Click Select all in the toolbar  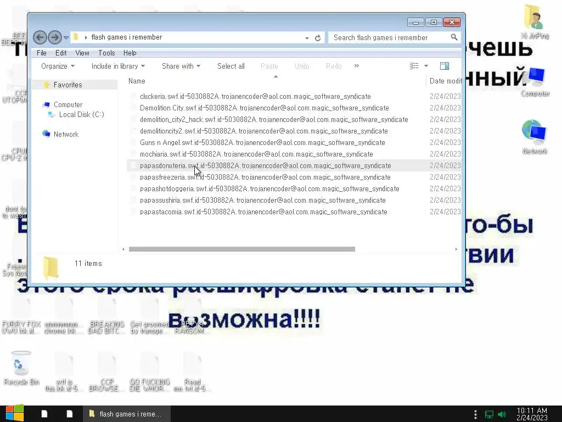pos(231,66)
